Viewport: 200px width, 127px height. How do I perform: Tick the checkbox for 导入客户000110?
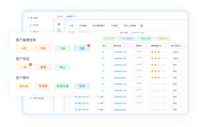pyautogui.click(x=69, y=97)
